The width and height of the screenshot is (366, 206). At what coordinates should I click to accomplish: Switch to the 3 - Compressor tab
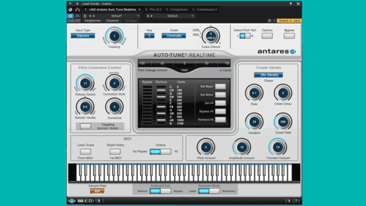pos(177,10)
